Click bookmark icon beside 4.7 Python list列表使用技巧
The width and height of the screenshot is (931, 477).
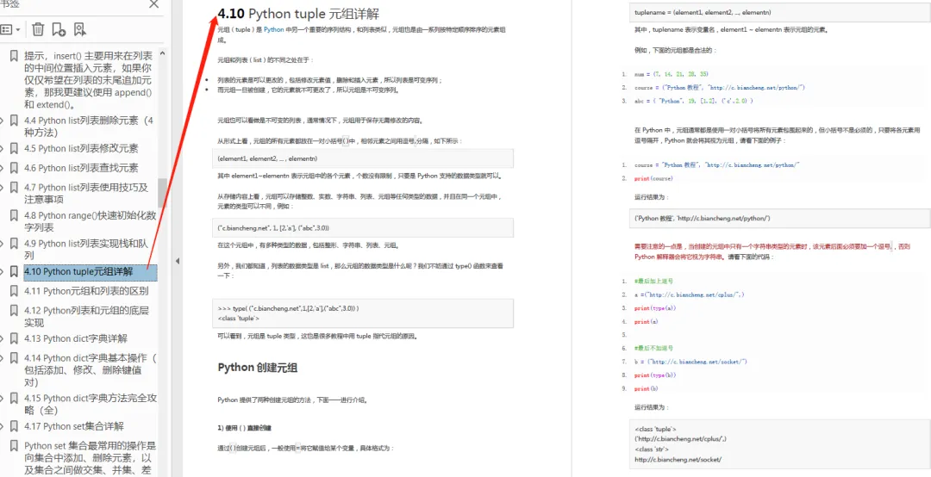[x=15, y=188]
